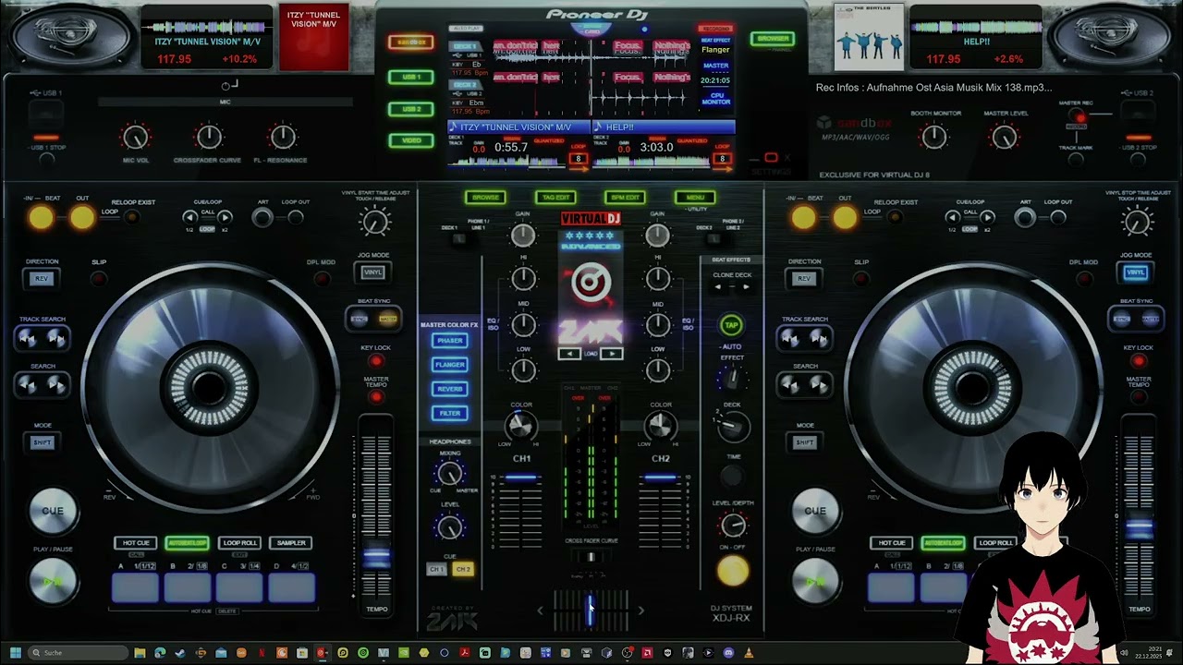
Task: Fast-forward search on left deck
Action: click(55, 385)
